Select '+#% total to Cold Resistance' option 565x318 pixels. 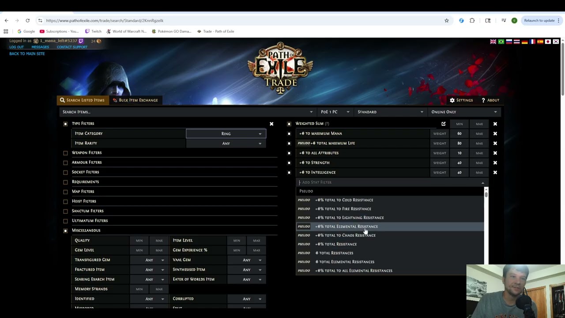390,200
